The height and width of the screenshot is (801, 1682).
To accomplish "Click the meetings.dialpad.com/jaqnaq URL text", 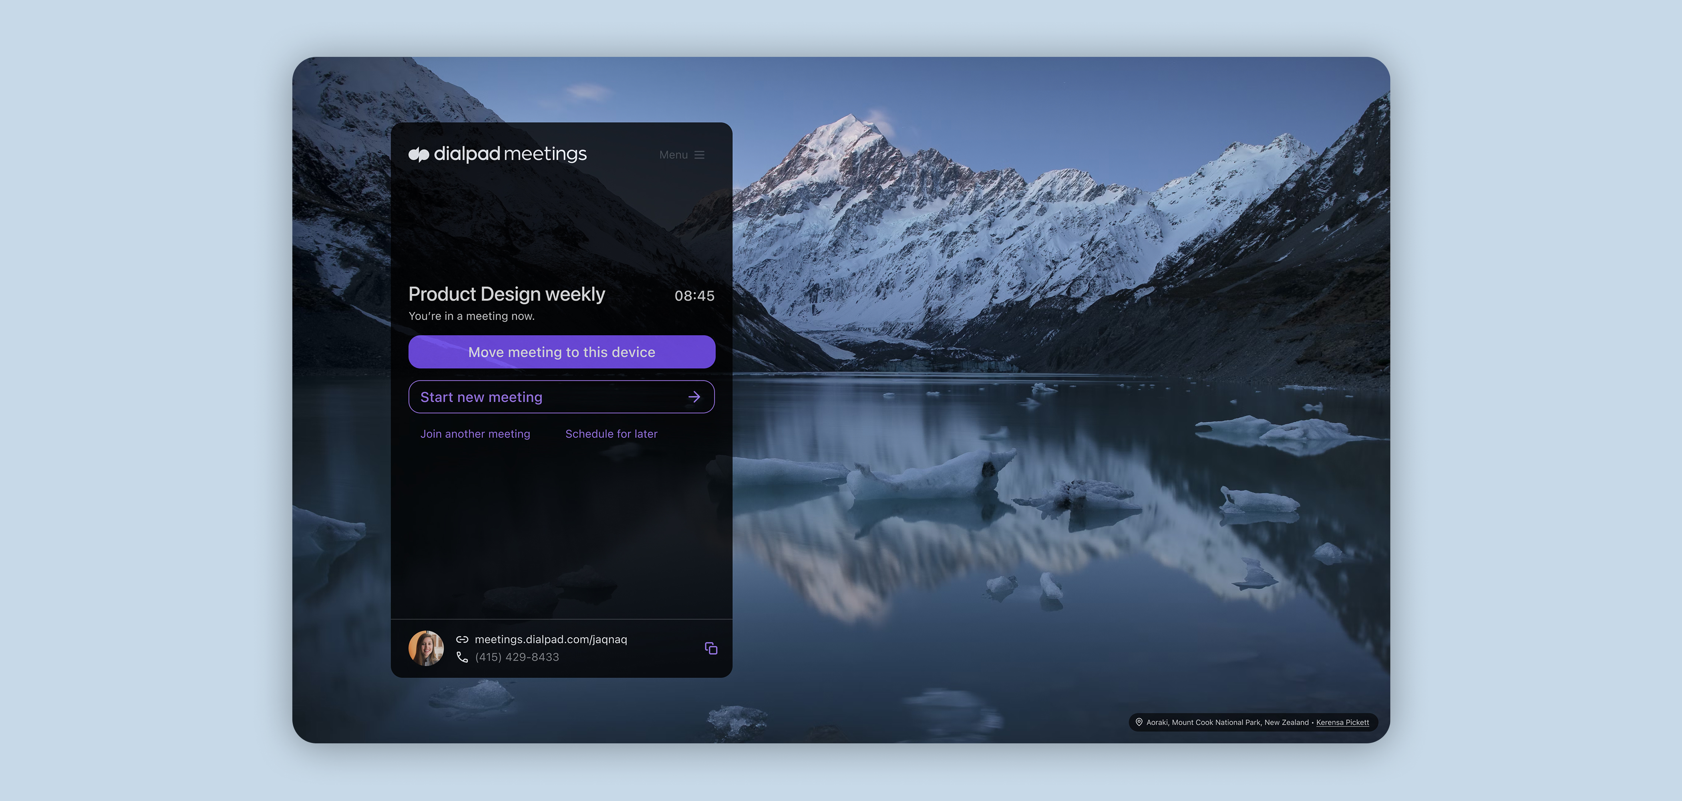I will pos(550,640).
